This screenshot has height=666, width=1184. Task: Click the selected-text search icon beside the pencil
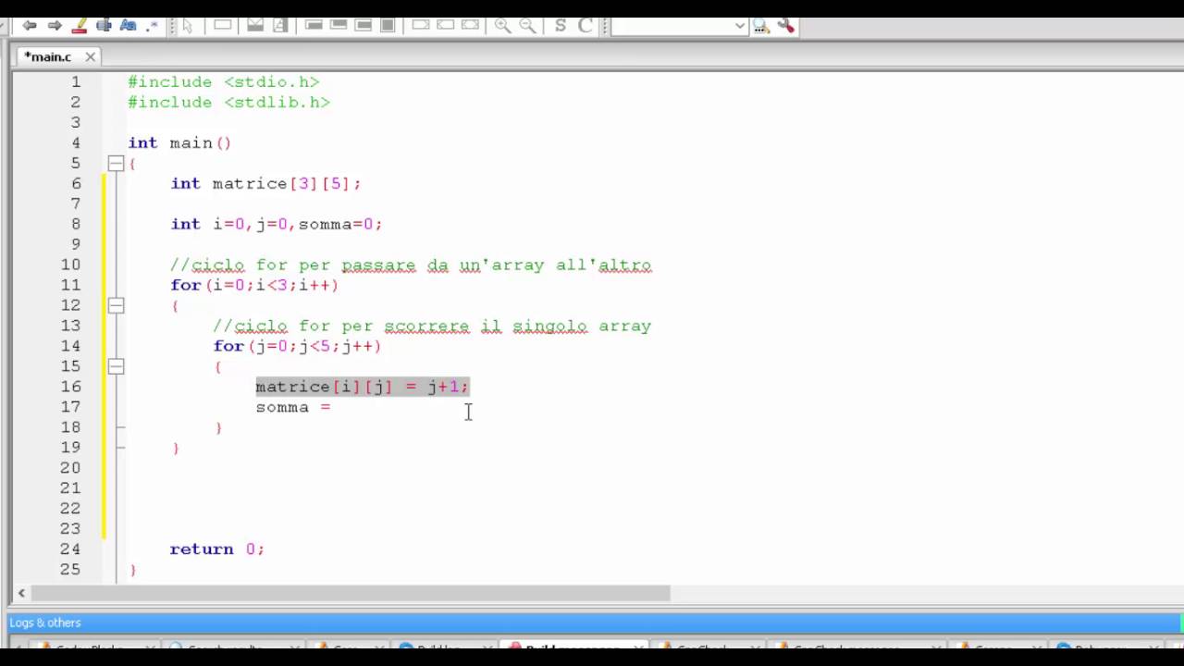click(104, 26)
